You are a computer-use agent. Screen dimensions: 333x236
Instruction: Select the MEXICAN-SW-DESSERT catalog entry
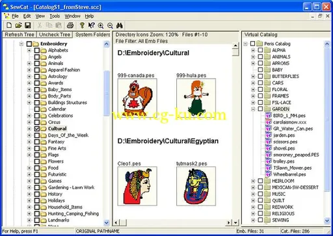pos(295,187)
